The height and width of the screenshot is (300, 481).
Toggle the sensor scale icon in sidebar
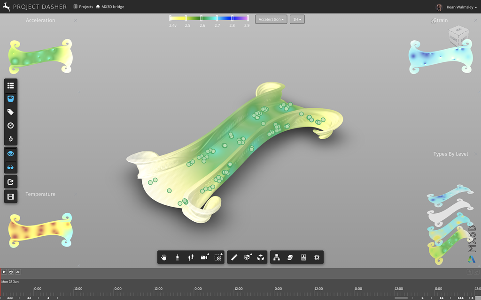coord(10,99)
